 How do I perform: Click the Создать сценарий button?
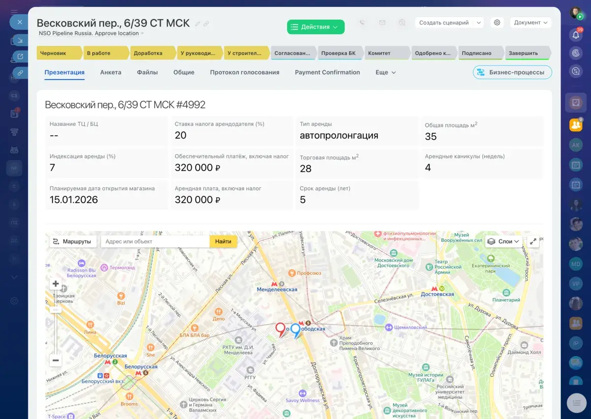444,23
